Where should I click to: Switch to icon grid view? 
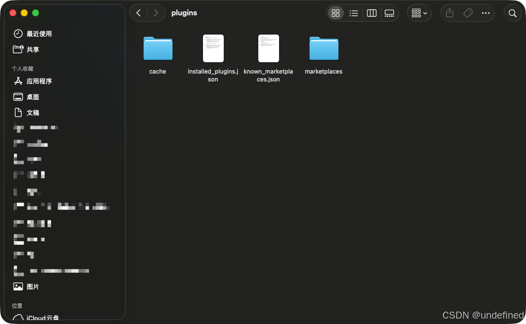335,13
